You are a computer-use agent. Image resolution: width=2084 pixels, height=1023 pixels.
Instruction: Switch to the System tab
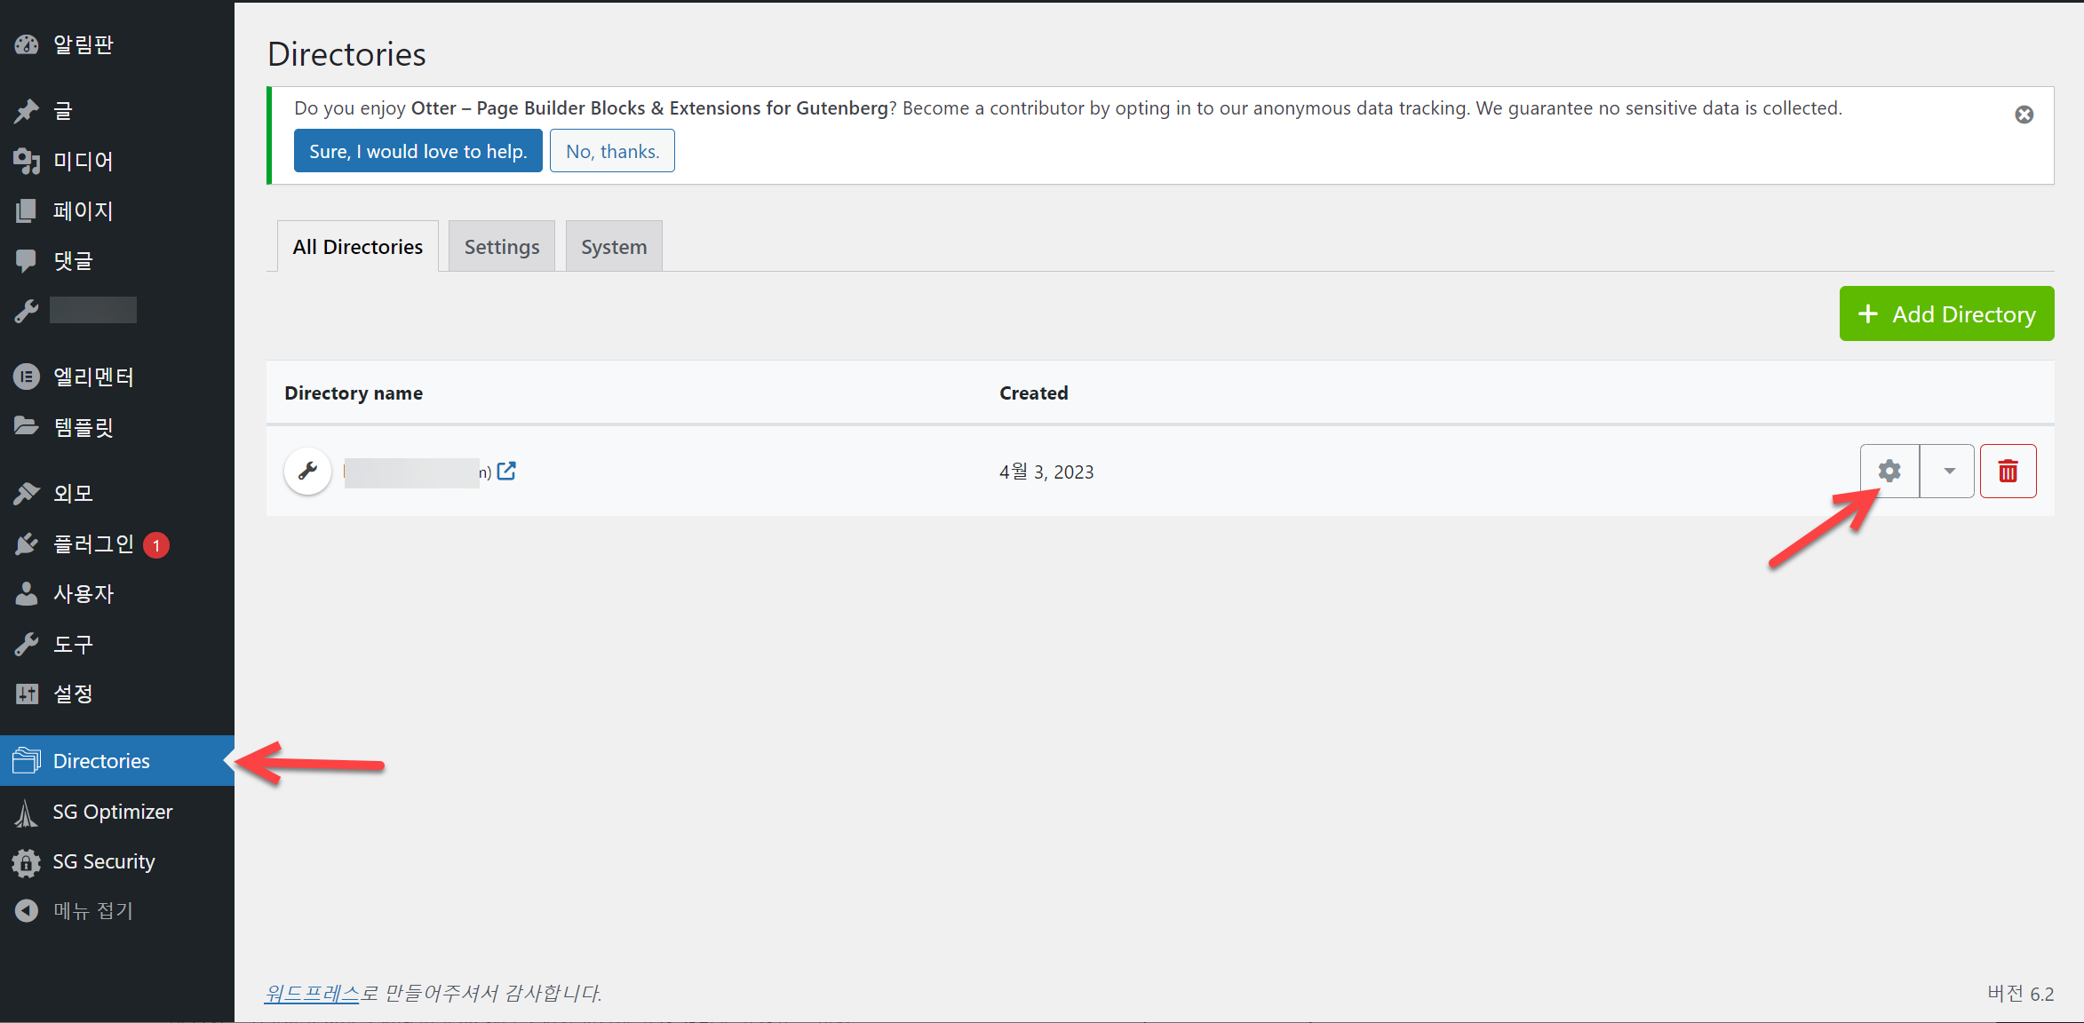pyautogui.click(x=613, y=247)
